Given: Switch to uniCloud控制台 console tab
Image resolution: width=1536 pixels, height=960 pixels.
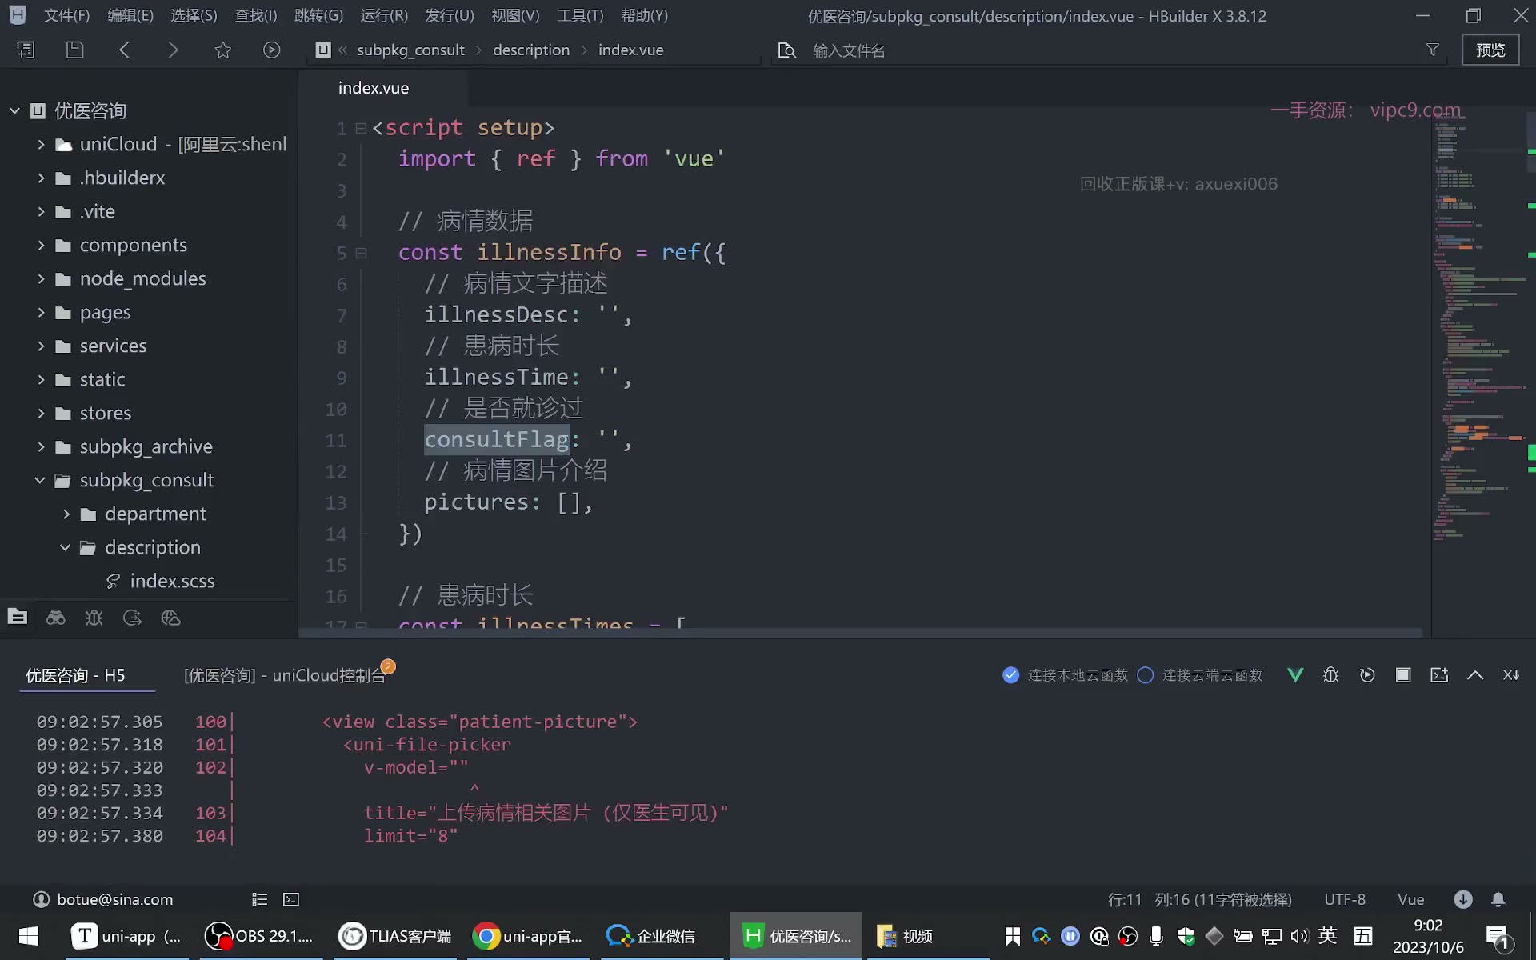Looking at the screenshot, I should point(285,675).
